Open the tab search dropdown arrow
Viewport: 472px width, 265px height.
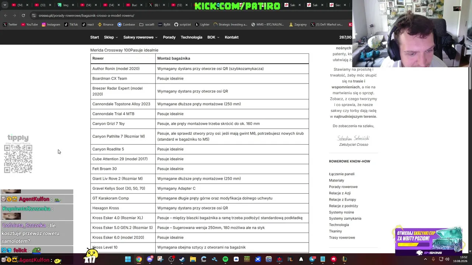coord(4,5)
